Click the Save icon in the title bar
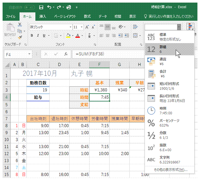The width and height of the screenshot is (200, 180). pos(41,7)
